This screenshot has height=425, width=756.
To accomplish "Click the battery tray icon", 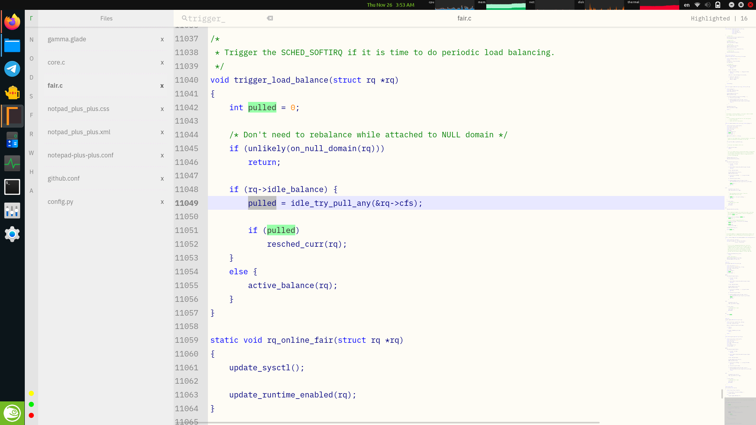I will point(718,5).
